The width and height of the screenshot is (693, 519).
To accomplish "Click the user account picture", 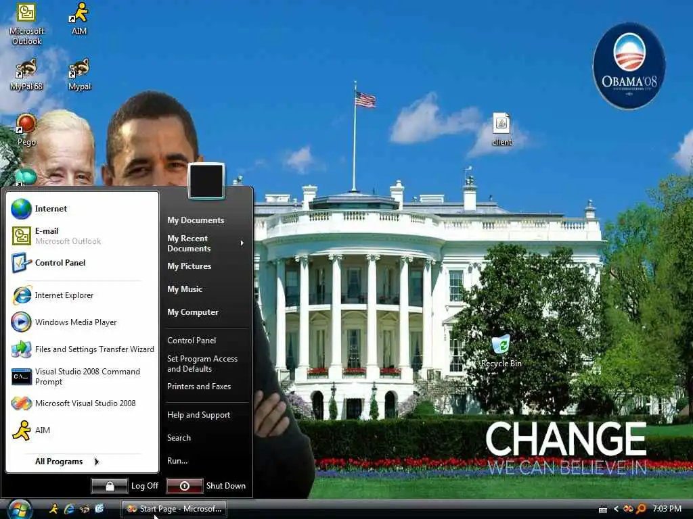I will click(206, 181).
